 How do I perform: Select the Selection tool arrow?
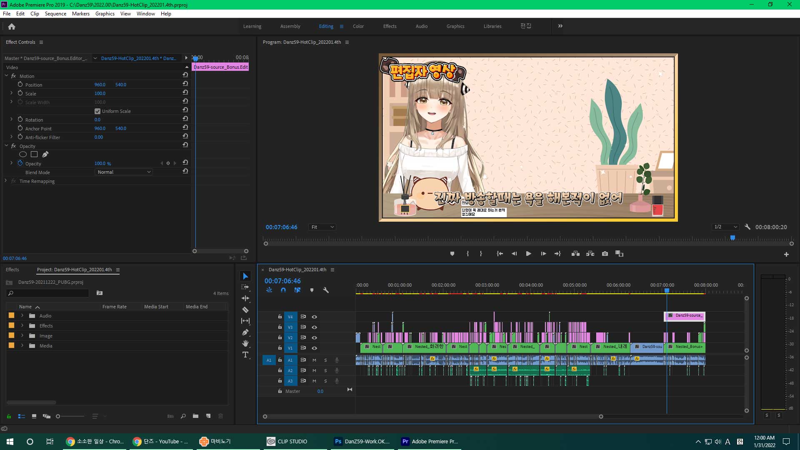point(245,276)
